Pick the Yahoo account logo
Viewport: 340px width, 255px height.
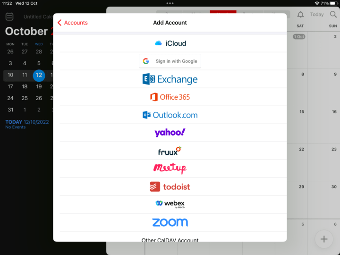pyautogui.click(x=170, y=133)
